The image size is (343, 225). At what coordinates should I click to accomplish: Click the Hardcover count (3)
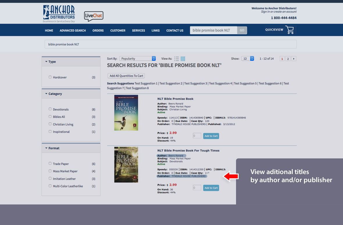(x=93, y=77)
